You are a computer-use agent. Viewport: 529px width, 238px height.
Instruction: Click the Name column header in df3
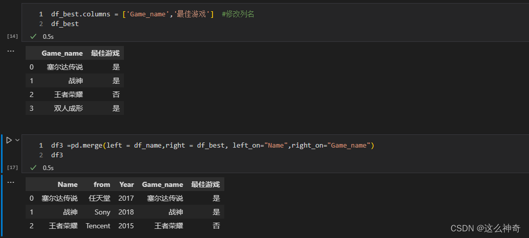(x=68, y=184)
